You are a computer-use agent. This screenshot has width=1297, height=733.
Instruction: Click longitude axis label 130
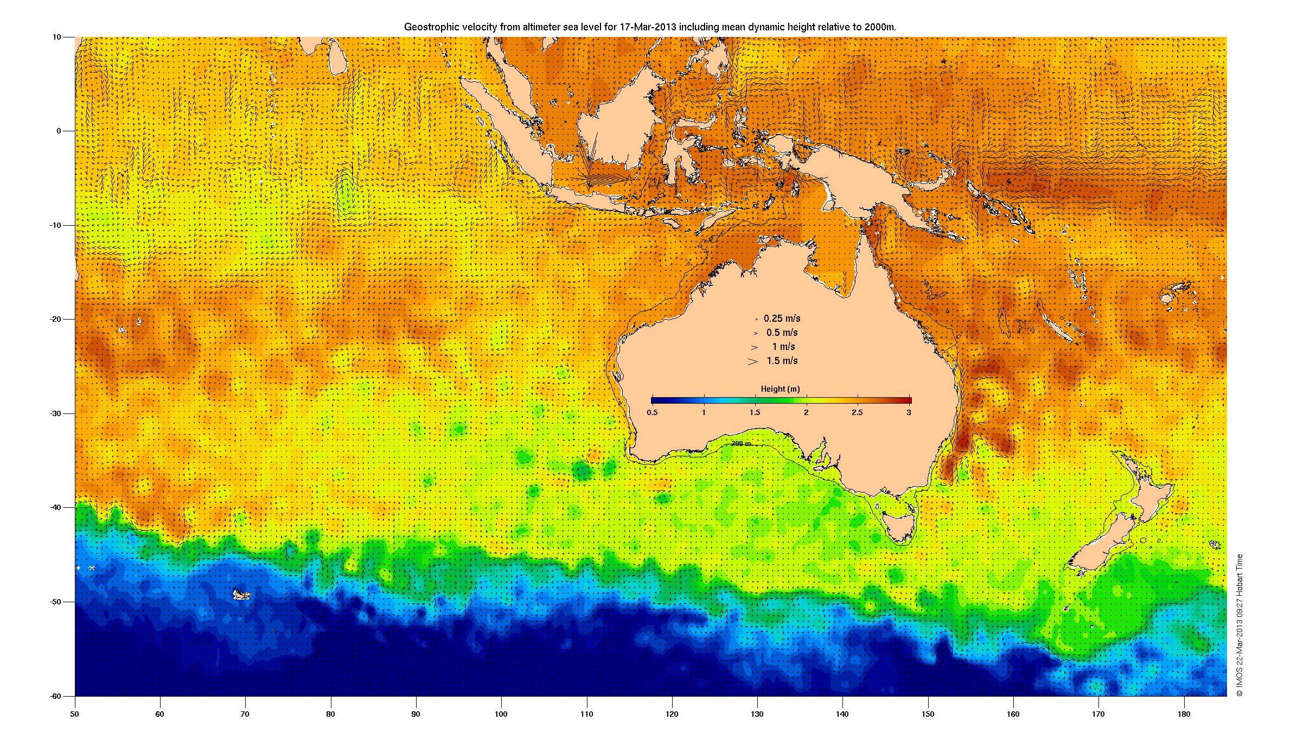757,714
